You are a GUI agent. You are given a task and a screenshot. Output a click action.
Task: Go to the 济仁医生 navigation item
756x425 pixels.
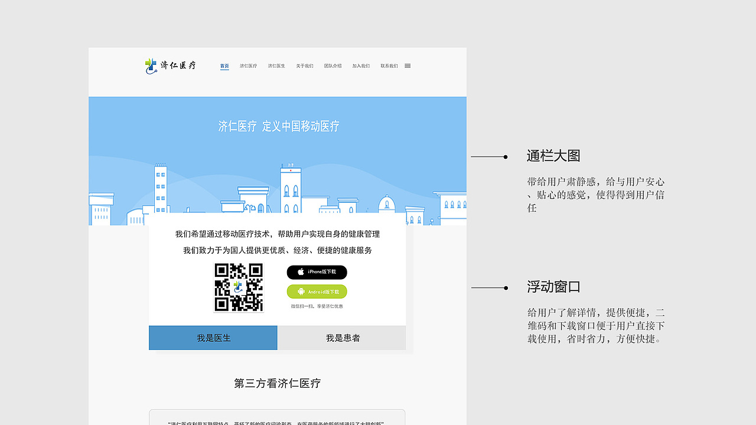tap(276, 66)
